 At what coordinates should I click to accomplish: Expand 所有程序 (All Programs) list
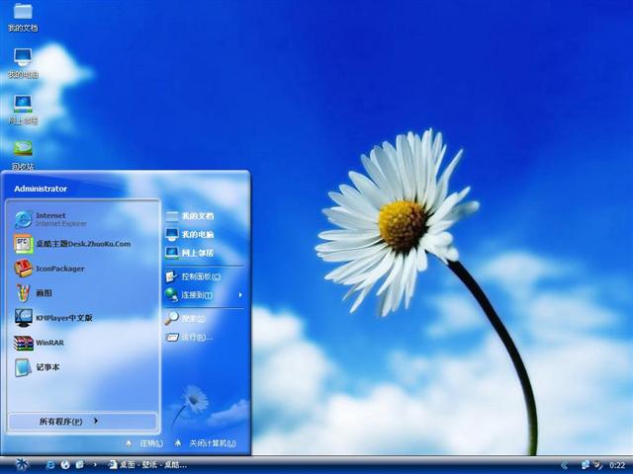tap(67, 422)
